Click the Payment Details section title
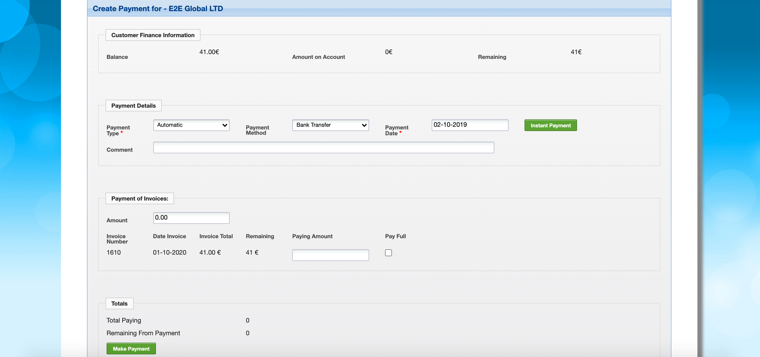 point(133,106)
